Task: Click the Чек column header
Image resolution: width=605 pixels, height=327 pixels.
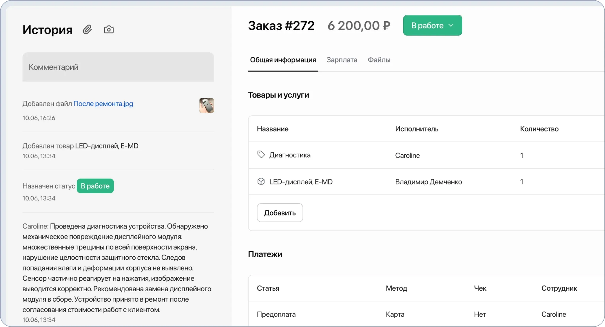Action: [x=480, y=288]
